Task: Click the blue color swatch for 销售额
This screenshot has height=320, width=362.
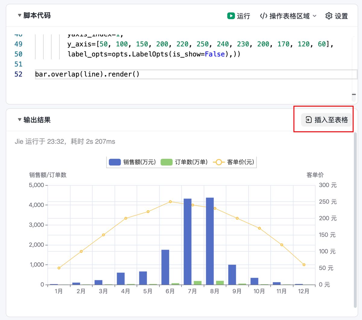Action: 116,162
